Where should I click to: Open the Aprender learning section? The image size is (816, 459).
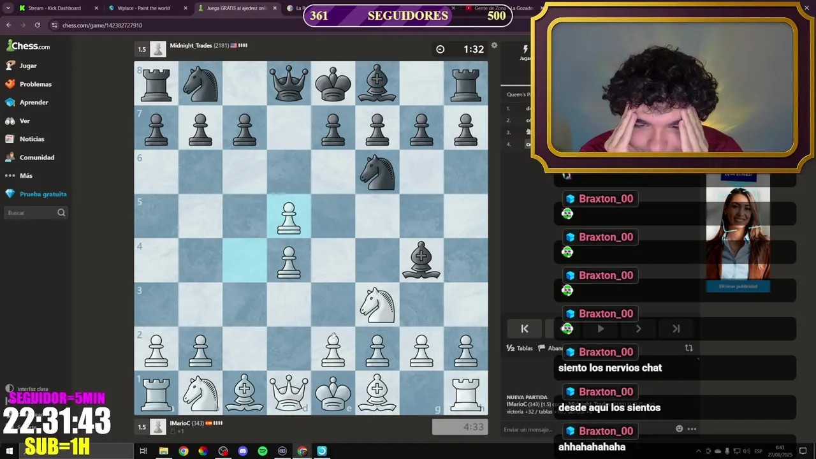click(x=27, y=102)
